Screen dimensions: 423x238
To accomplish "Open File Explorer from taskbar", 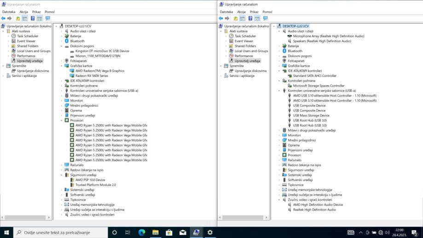I will click(x=156, y=232).
